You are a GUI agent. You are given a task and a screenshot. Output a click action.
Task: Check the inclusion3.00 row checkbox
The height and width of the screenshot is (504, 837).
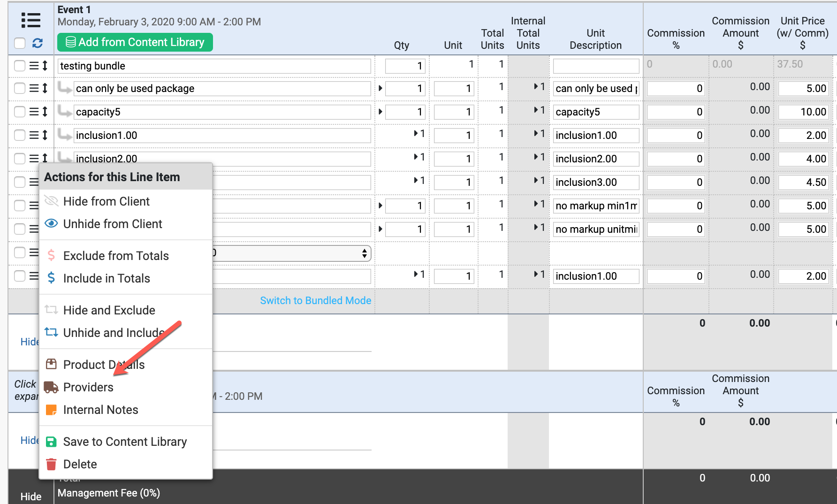[x=20, y=182]
